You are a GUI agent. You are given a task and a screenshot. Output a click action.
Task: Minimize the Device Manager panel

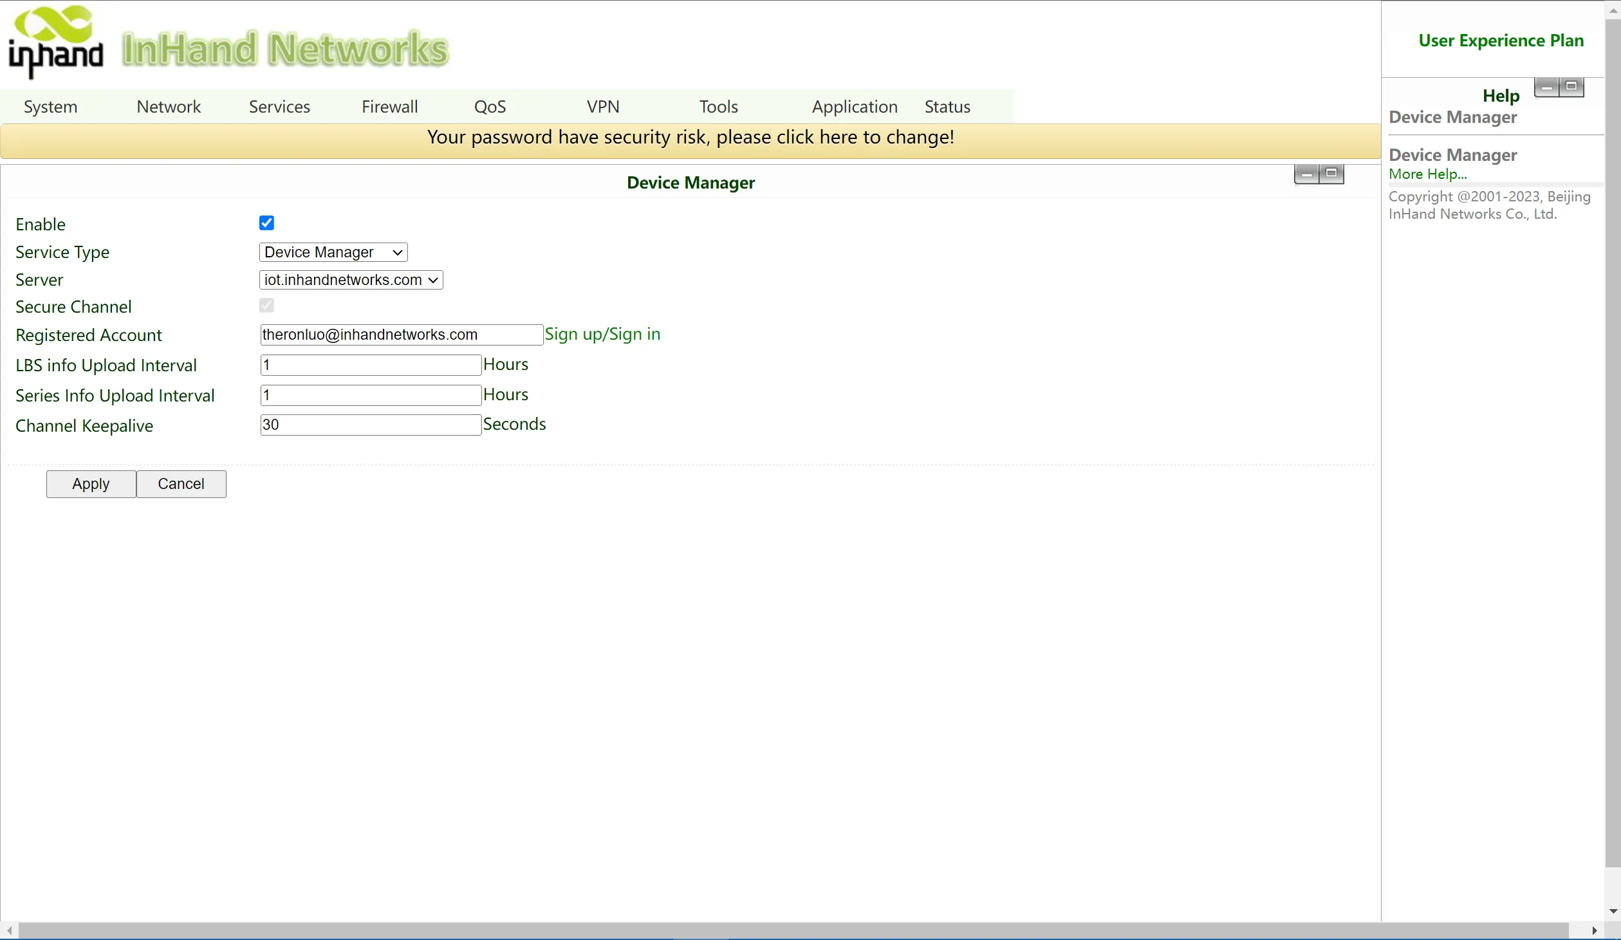1306,174
